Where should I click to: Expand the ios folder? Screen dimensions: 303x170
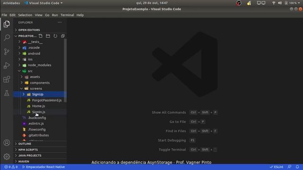pyautogui.click(x=40, y=59)
